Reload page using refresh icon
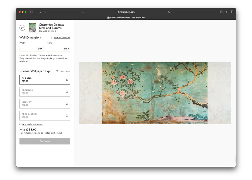The image size is (252, 180). click(x=169, y=12)
